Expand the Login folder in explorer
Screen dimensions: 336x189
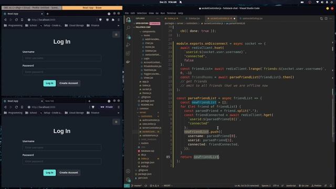(x=146, y=58)
